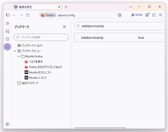
Task: Select the Mozilla Firefox folder label
Action: pos(34,56)
